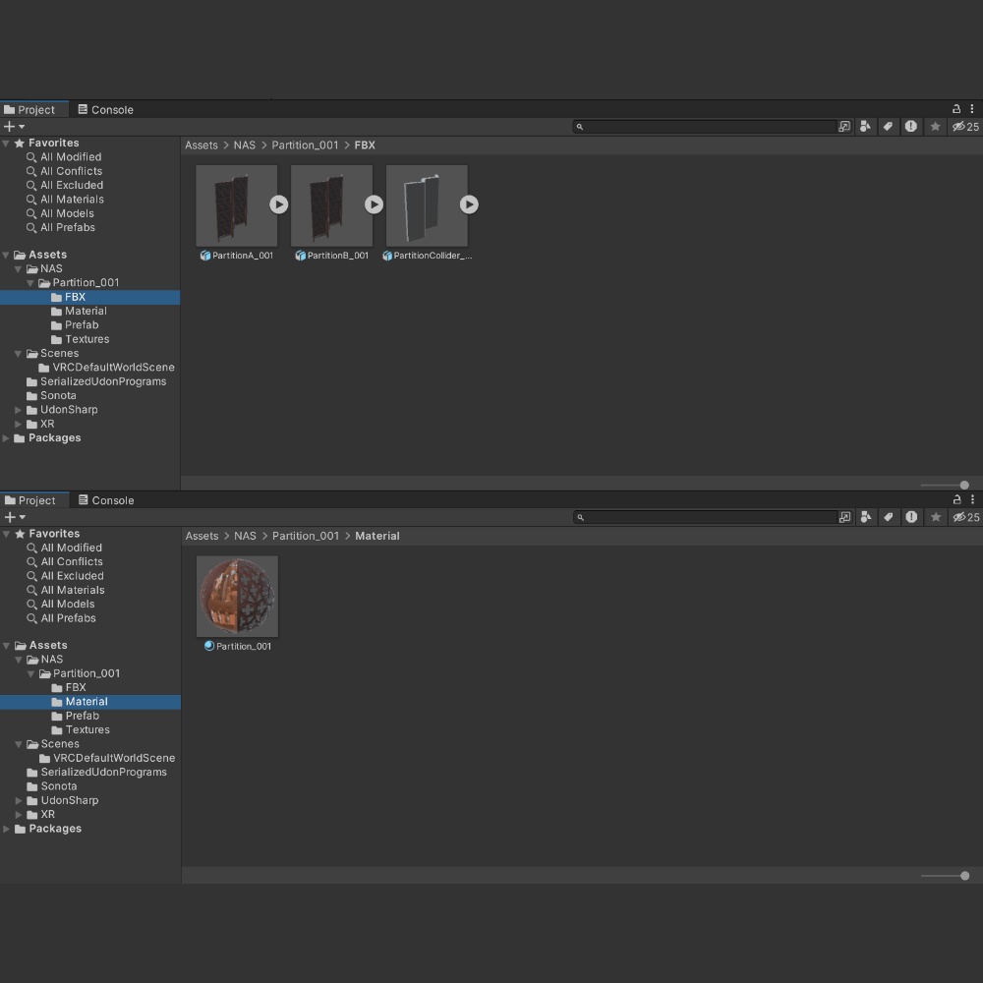
Task: Click open-in-search icon beside the FBX panel search field
Action: tap(844, 127)
